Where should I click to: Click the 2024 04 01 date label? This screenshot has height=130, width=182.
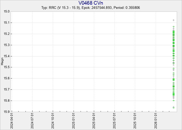click(12, 120)
